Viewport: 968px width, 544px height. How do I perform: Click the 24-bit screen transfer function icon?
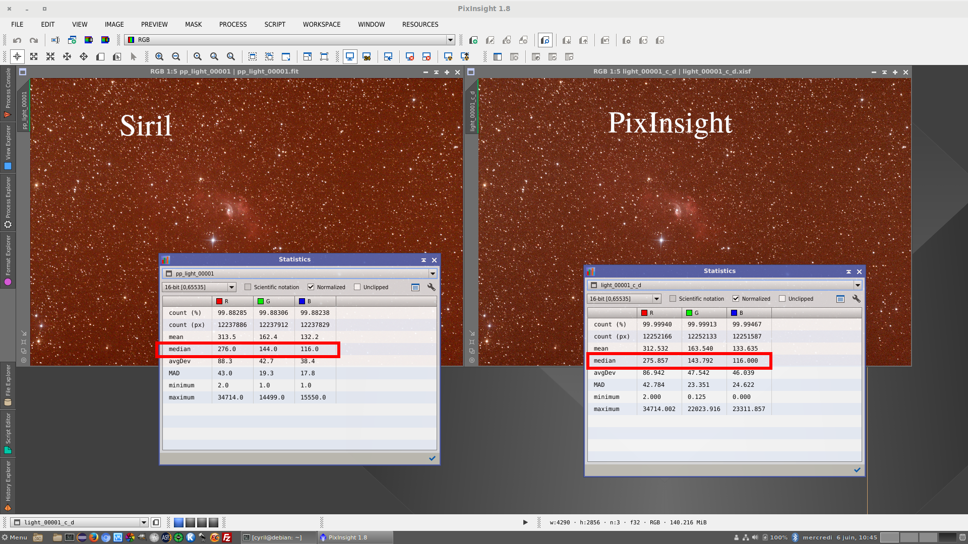pyautogui.click(x=367, y=57)
